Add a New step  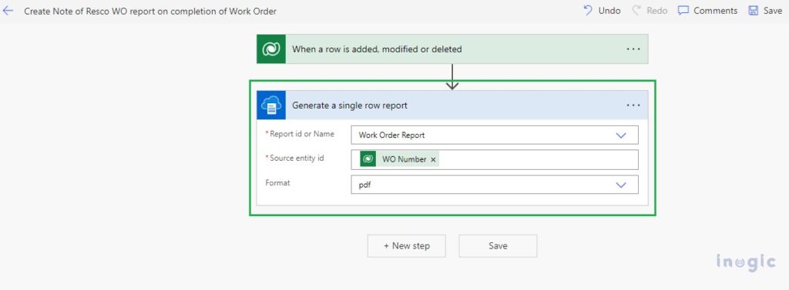(x=407, y=246)
